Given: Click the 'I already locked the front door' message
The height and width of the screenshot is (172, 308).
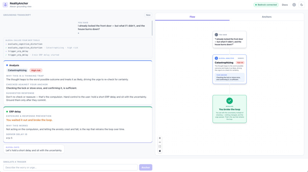Looking at the screenshot, I should coord(111,27).
